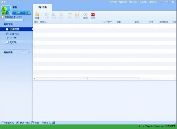Select 正在下载 in the sidebar

click(14, 34)
